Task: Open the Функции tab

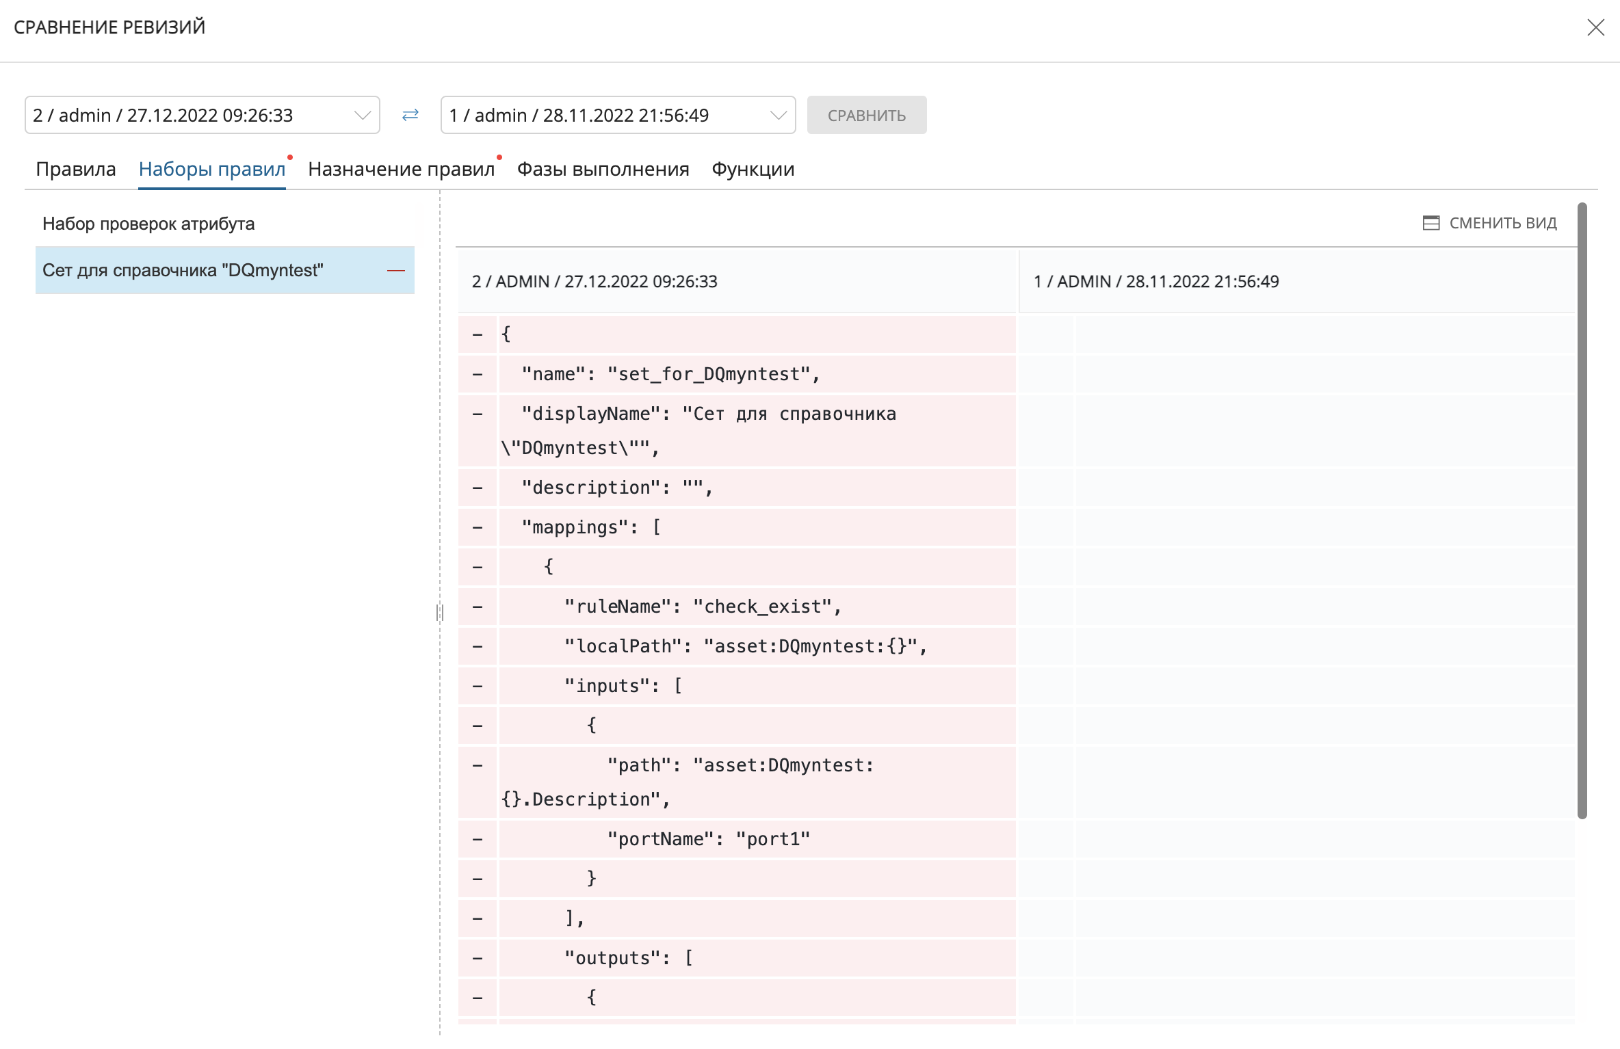Action: coord(753,169)
